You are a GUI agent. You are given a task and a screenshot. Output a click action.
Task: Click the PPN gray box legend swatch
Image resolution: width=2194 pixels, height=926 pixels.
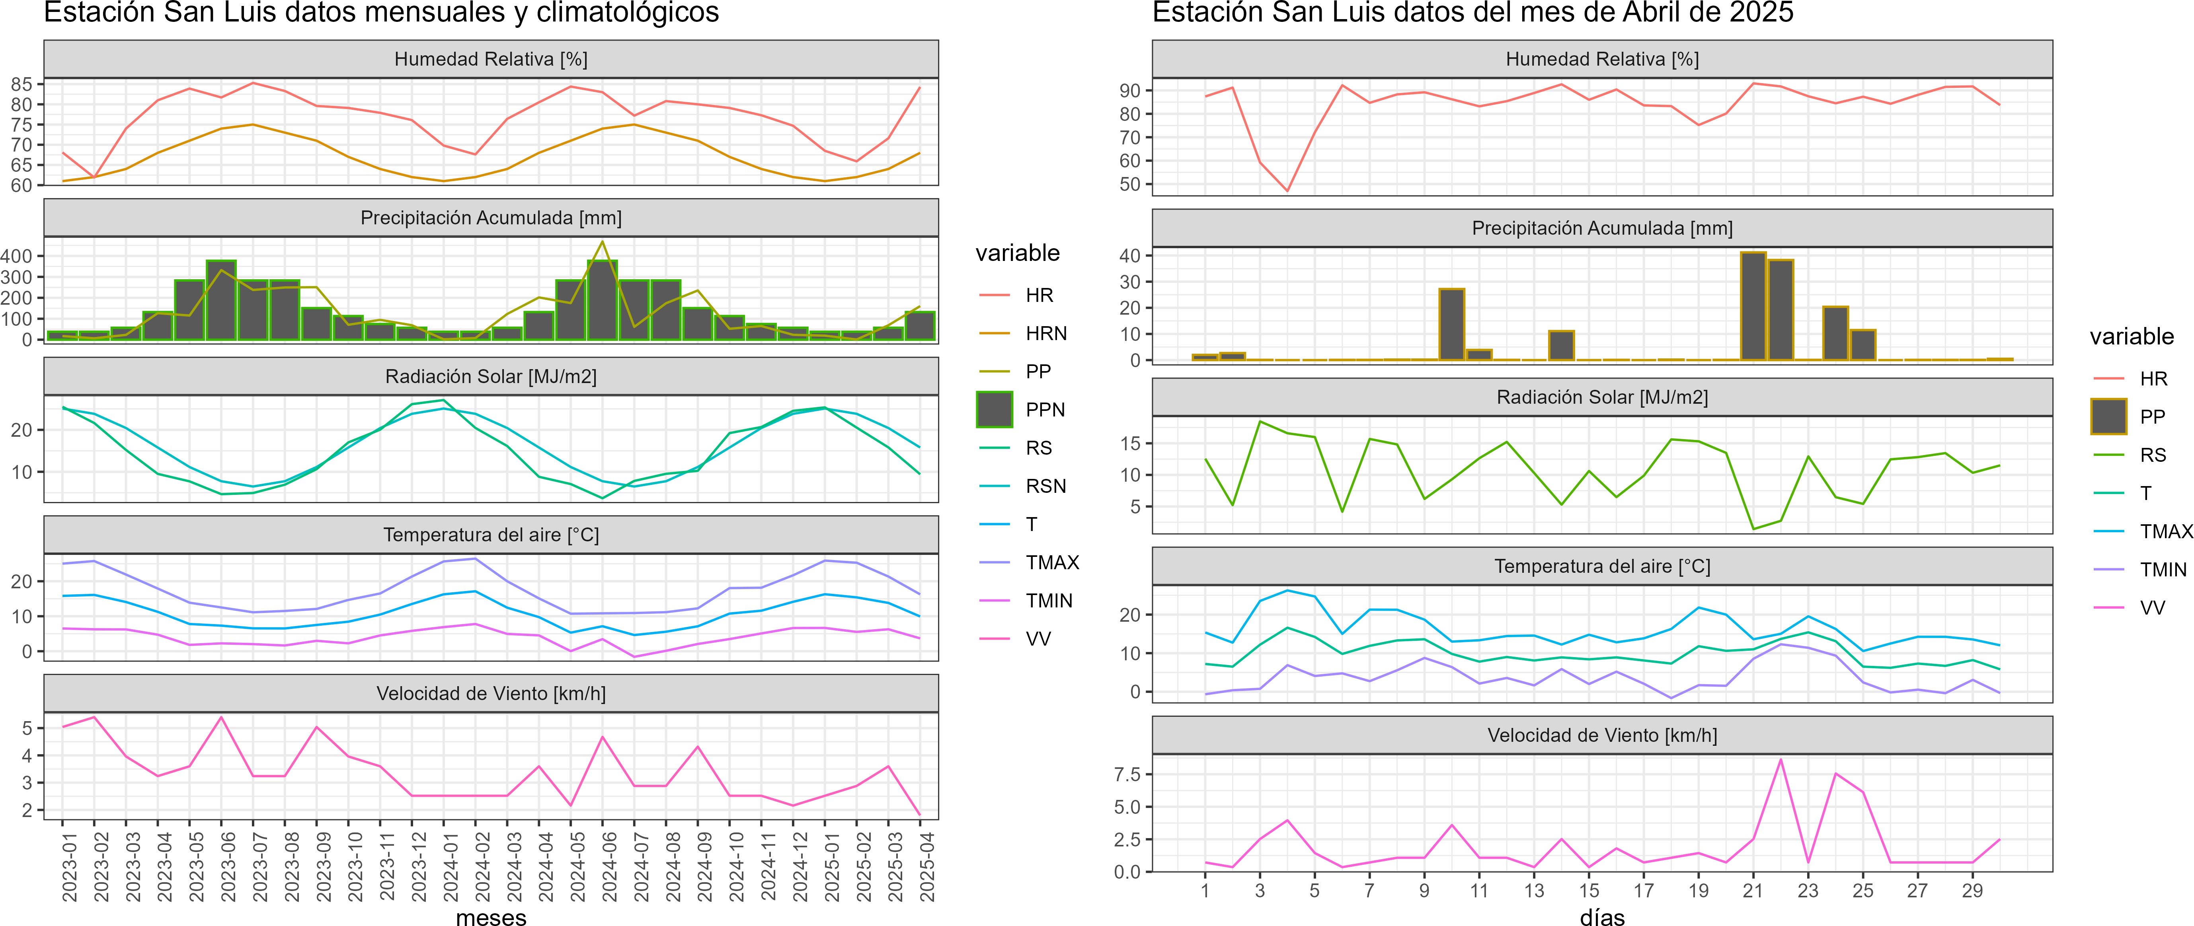point(994,409)
